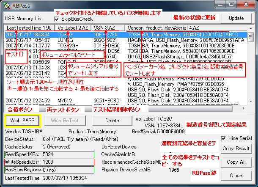Click the Wish PASS button
The width and height of the screenshot is (258, 187).
pos(22,121)
